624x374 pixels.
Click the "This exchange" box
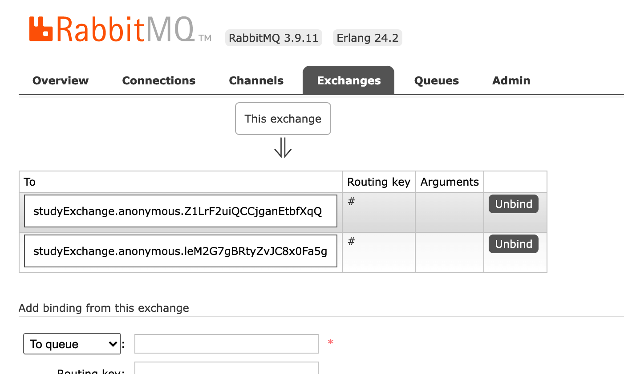click(x=283, y=119)
